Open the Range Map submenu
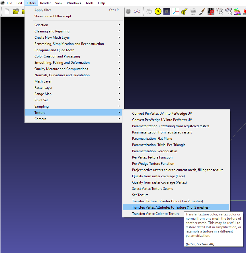This screenshot has height=253, width=246. [x=74, y=94]
